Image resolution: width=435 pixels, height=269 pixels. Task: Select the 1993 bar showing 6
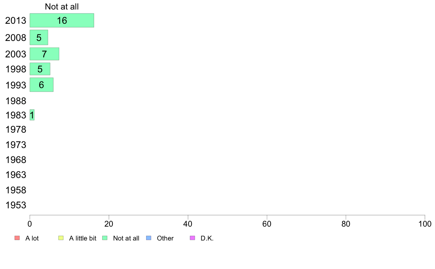pyautogui.click(x=42, y=85)
